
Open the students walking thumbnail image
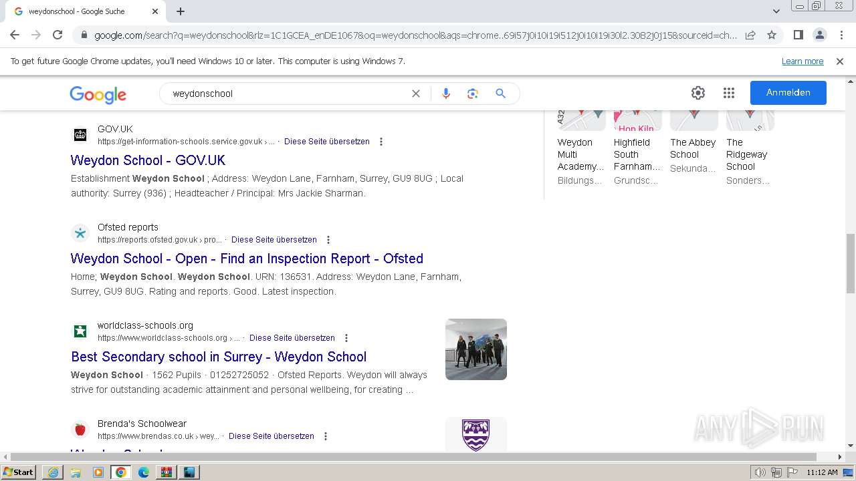pyautogui.click(x=476, y=349)
